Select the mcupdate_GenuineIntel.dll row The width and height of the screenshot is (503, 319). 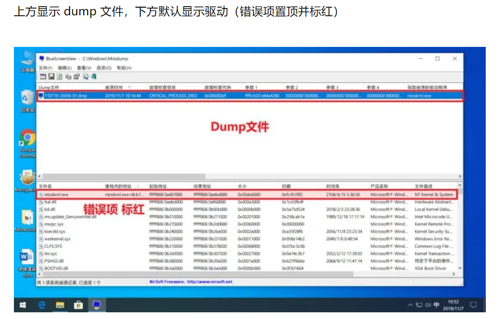[247, 217]
